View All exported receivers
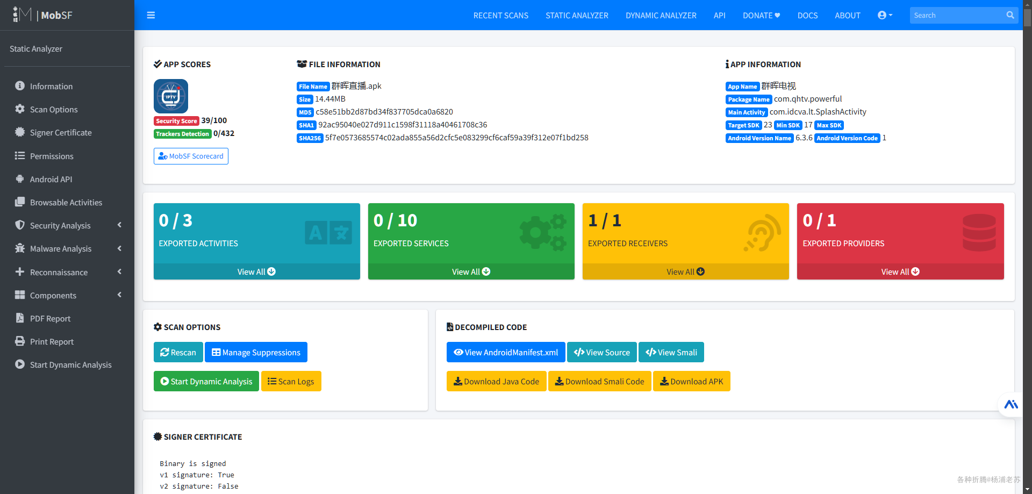 point(685,271)
